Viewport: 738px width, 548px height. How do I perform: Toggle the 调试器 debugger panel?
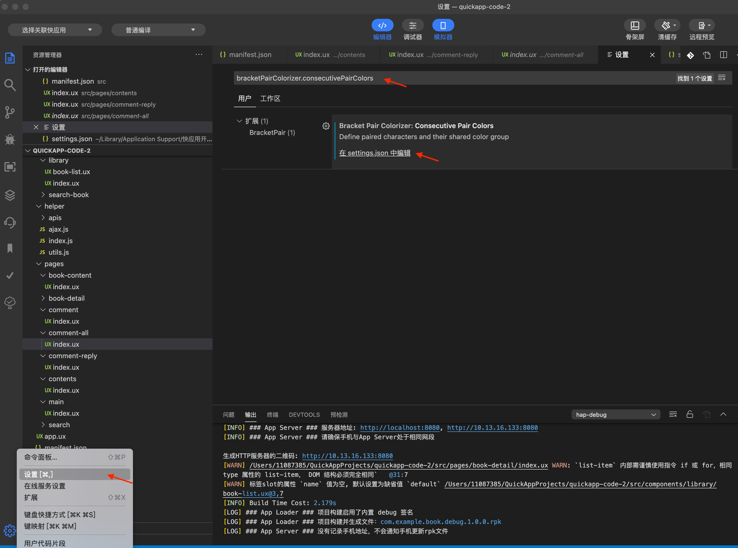pyautogui.click(x=413, y=30)
